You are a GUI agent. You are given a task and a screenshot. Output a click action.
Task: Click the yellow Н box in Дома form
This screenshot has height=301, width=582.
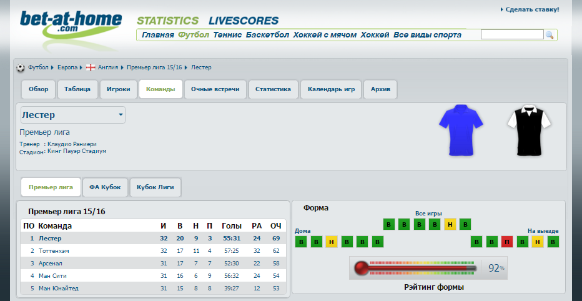tap(332, 242)
